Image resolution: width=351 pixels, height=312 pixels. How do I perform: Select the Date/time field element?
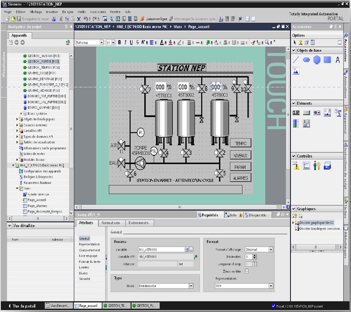click(337, 112)
